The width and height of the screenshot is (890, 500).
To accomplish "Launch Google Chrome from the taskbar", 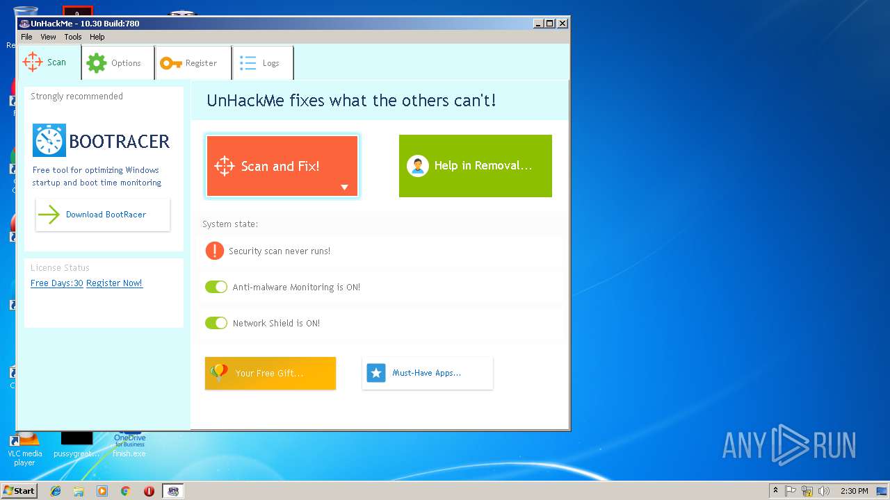I will (x=125, y=491).
